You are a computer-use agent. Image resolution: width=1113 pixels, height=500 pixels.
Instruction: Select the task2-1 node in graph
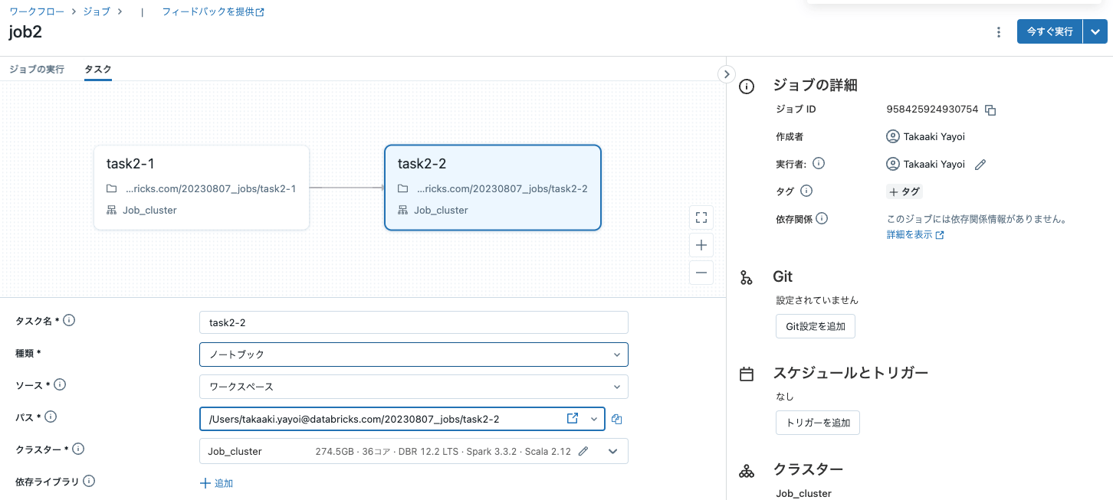click(202, 187)
